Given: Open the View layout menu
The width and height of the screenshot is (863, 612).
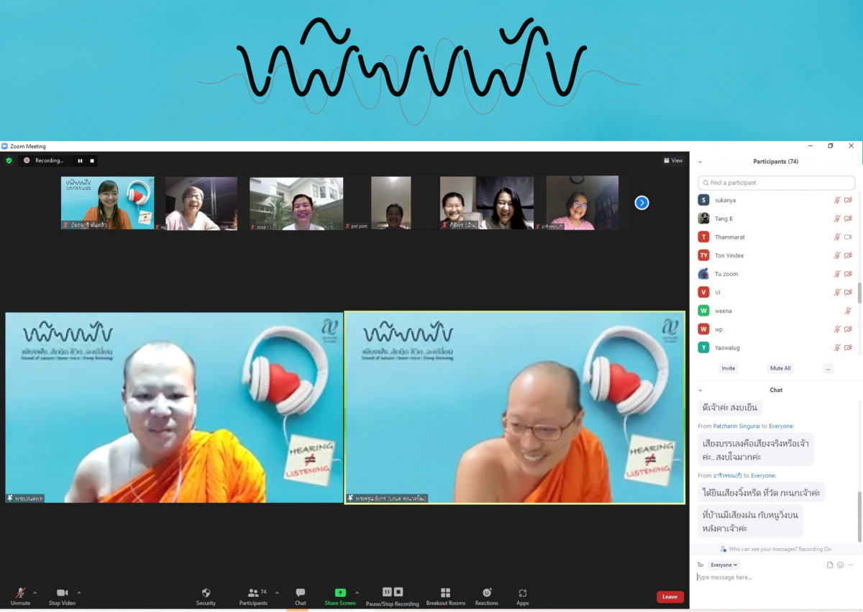Looking at the screenshot, I should 673,160.
